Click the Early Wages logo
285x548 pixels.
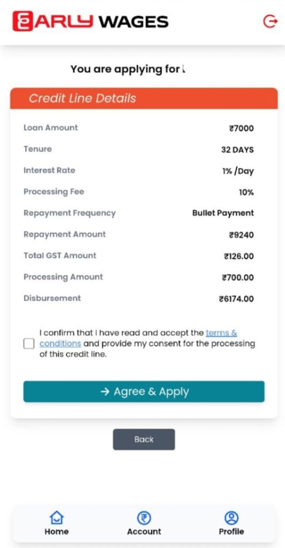click(x=90, y=21)
